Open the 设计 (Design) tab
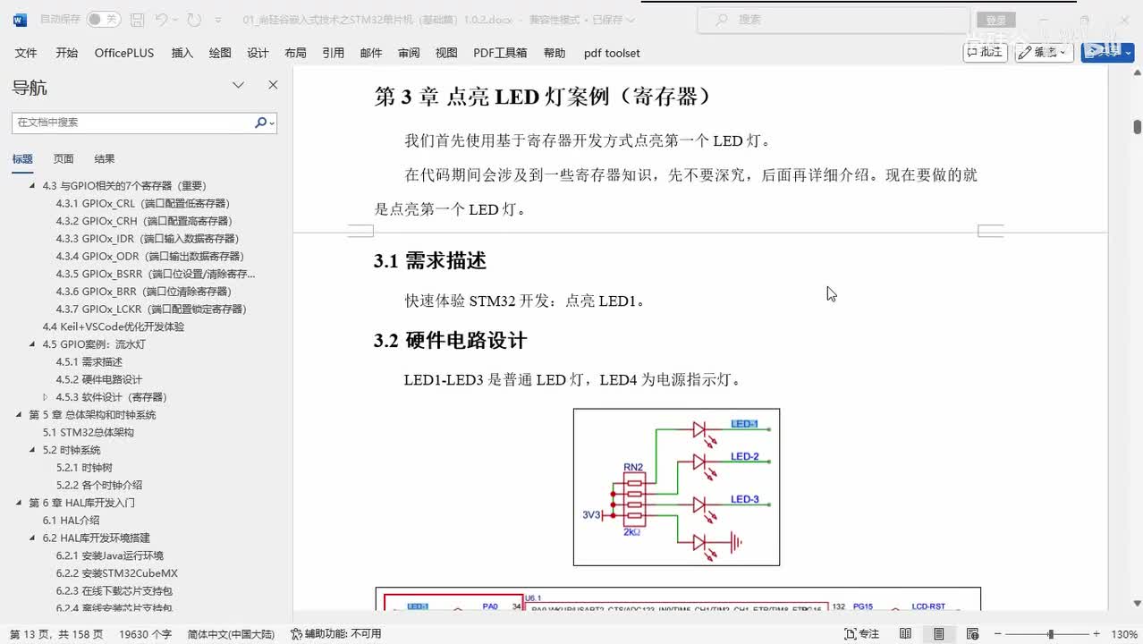The width and height of the screenshot is (1143, 644). tap(258, 53)
